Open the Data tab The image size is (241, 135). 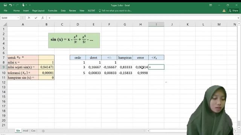63,10
